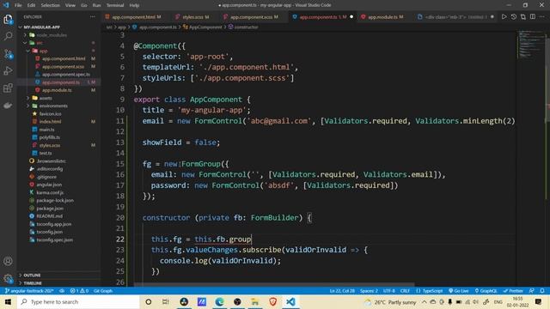Open angular.json in explorer
This screenshot has width=550, height=309.
(x=49, y=185)
